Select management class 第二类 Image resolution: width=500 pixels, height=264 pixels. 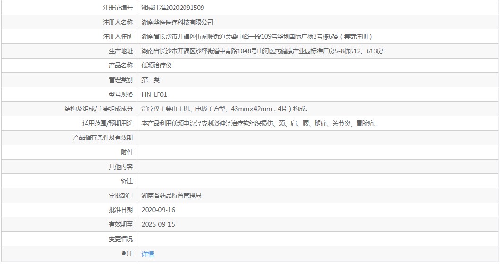tap(150, 80)
